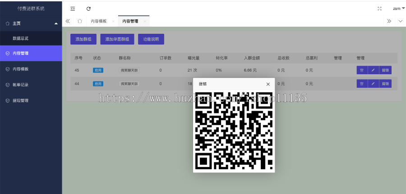Click the 转化率 column header
The image size is (406, 194).
pos(221,58)
